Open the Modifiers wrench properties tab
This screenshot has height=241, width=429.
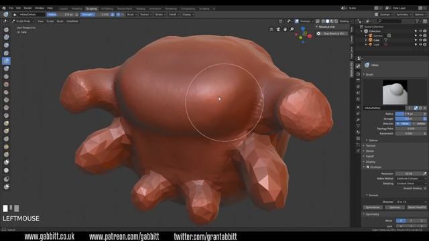(358, 120)
